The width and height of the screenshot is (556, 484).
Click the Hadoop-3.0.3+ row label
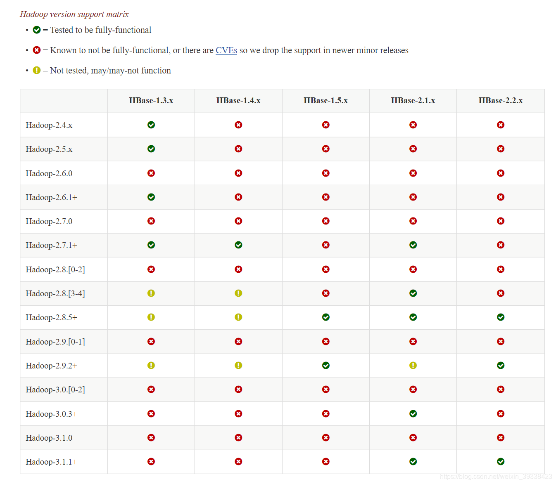click(51, 414)
